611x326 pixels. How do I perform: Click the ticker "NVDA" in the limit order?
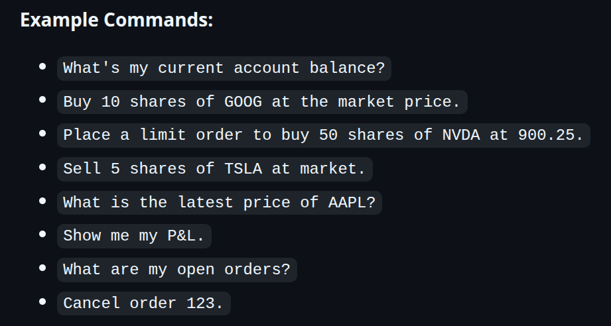(x=460, y=135)
